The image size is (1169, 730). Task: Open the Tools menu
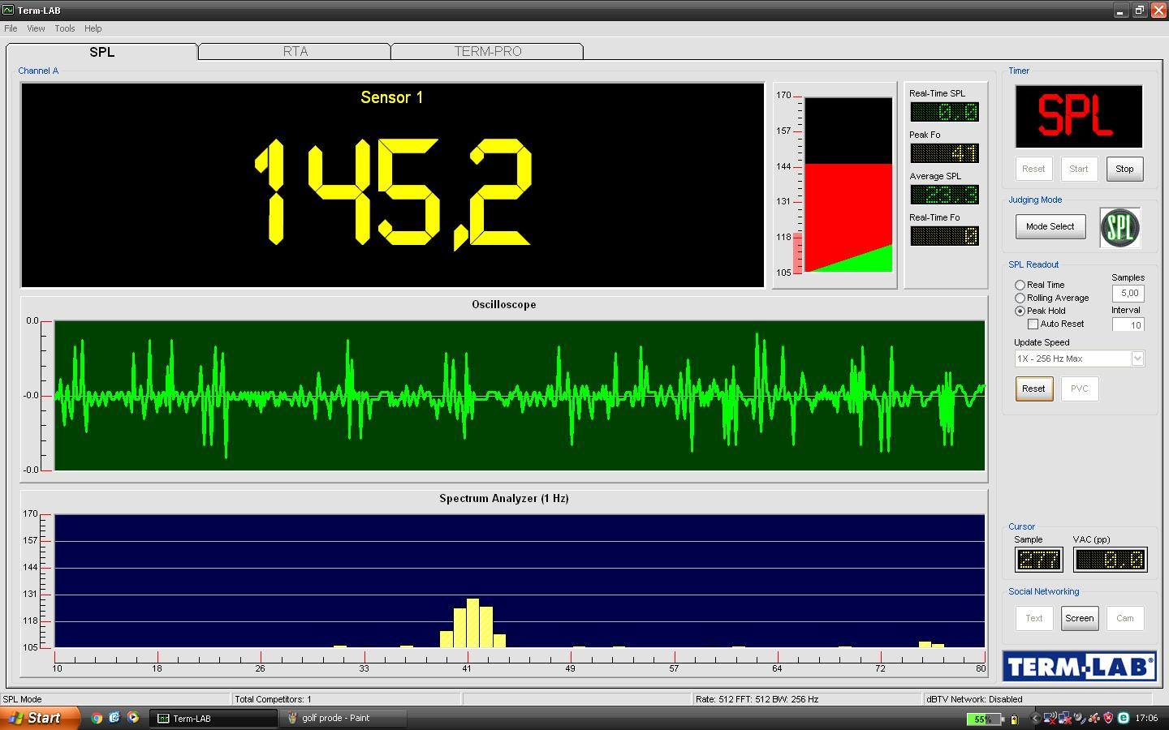click(x=65, y=28)
